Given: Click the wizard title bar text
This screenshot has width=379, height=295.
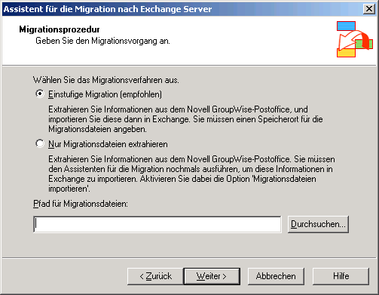Looking at the screenshot, I should (x=108, y=9).
